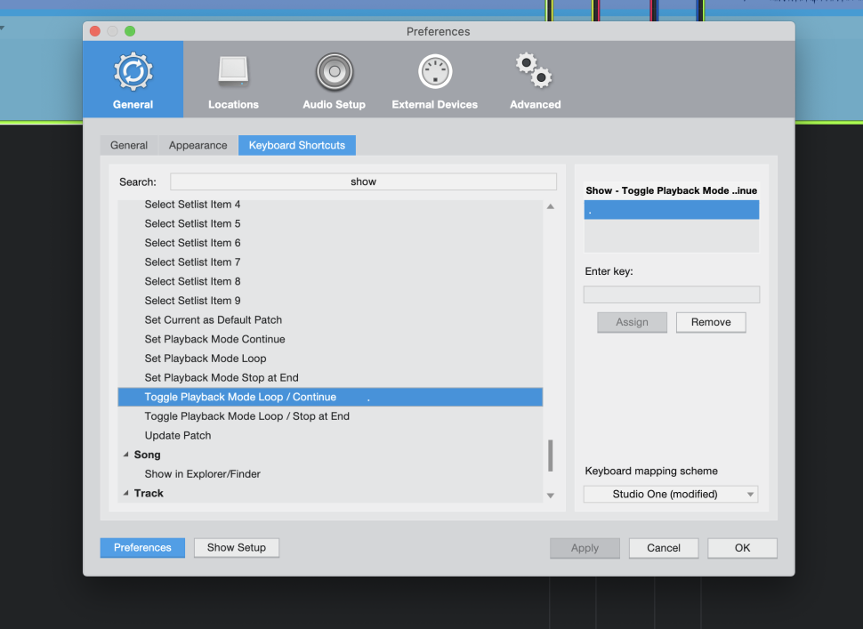Open the Advanced gears icon

pyautogui.click(x=535, y=72)
